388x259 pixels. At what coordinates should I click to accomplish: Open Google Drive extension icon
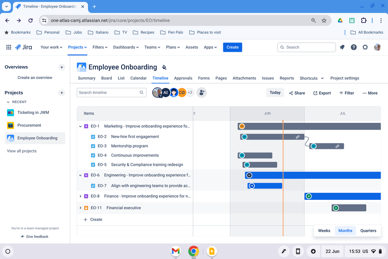[340, 21]
